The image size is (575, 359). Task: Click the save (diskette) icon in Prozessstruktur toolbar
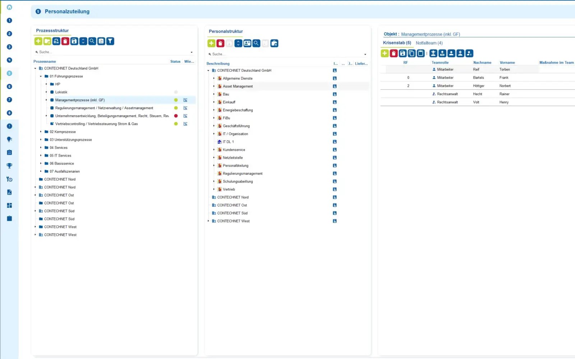pos(74,41)
